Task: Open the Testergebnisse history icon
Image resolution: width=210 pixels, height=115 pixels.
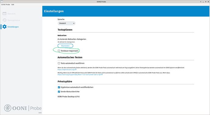Action: pos(5,20)
